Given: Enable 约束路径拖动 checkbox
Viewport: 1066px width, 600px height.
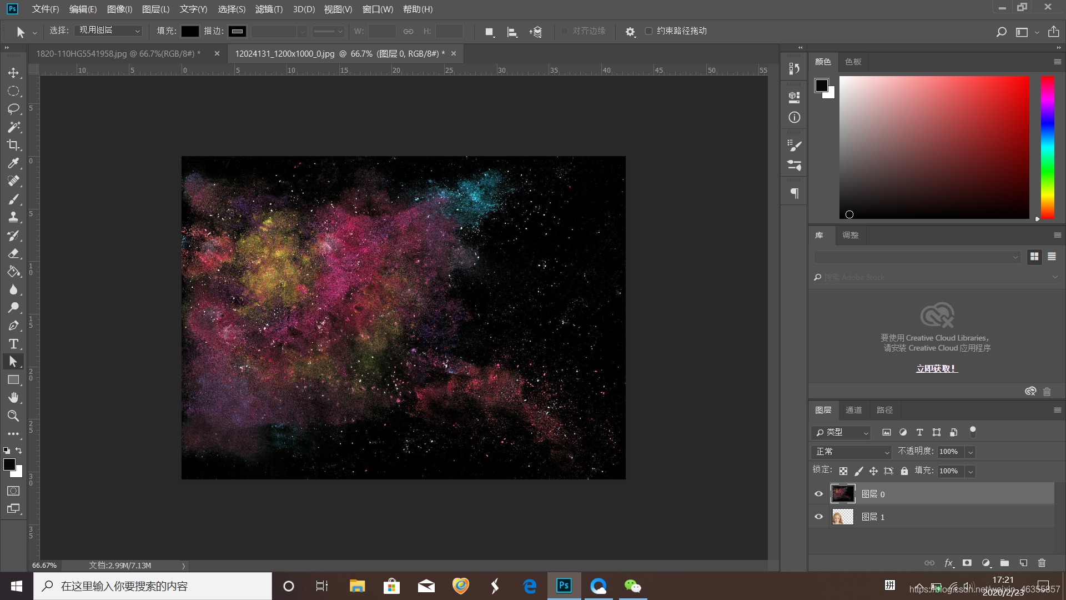Looking at the screenshot, I should click(648, 31).
